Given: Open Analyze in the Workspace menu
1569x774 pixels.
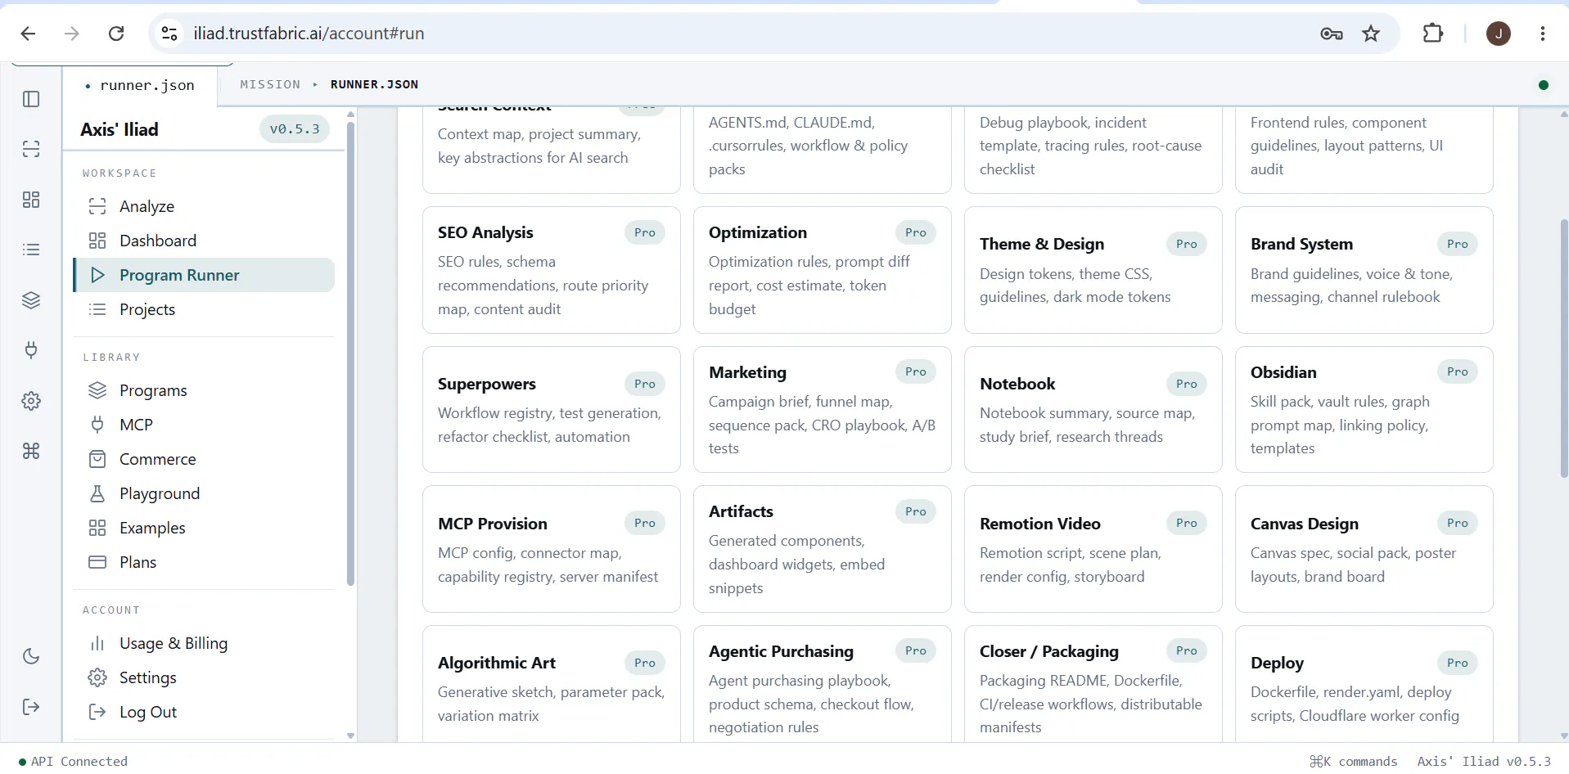Looking at the screenshot, I should point(204,206).
